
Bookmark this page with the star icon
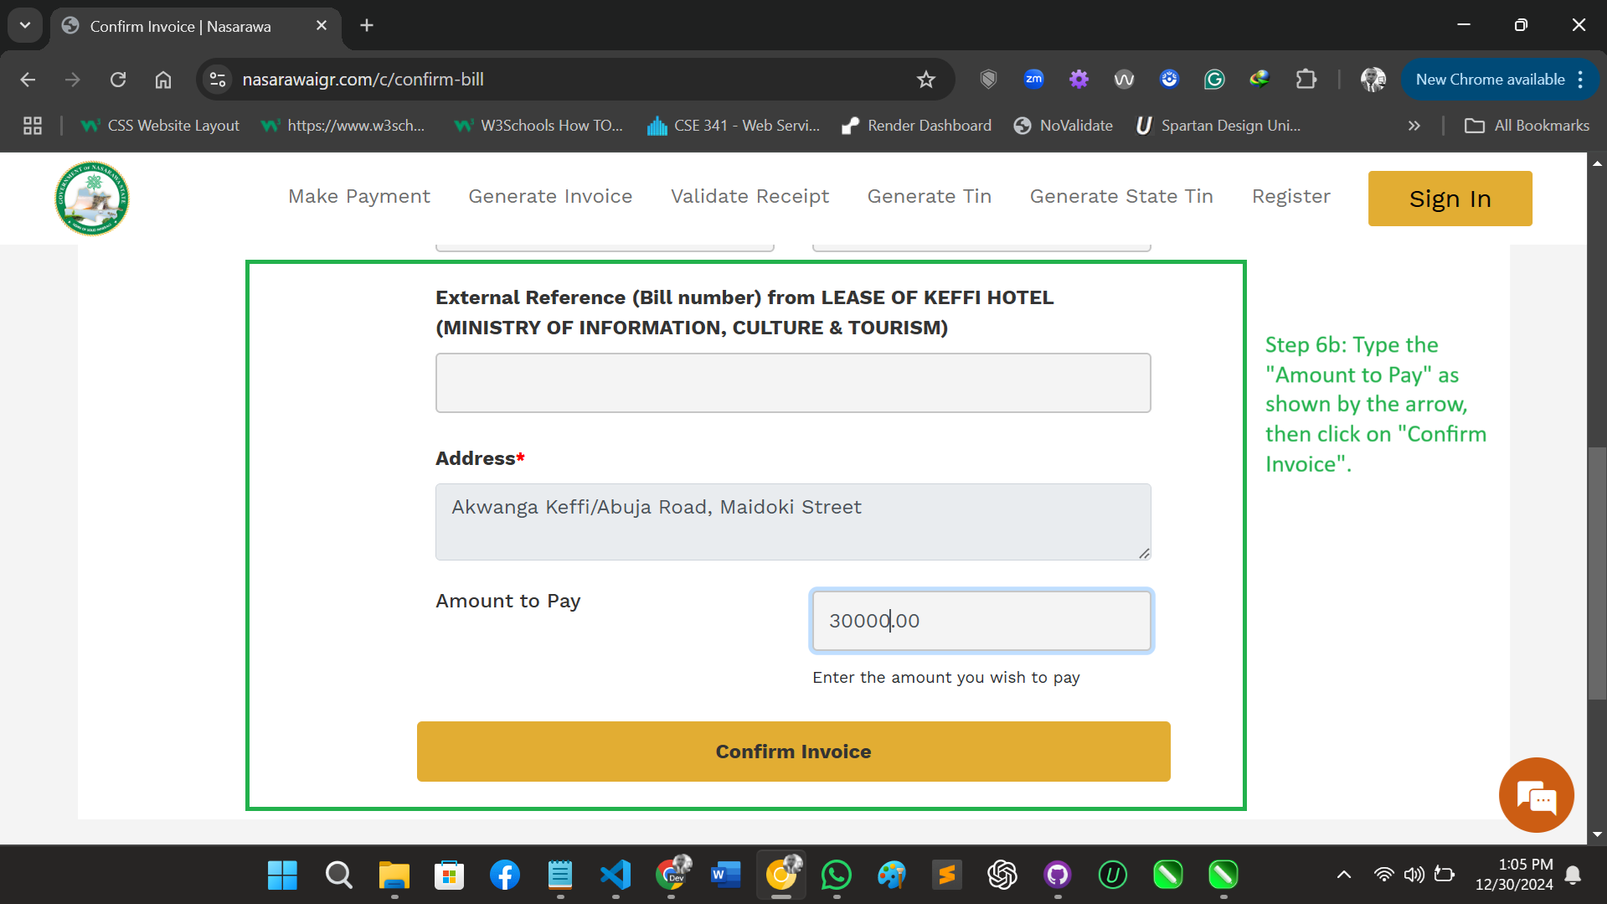925,80
